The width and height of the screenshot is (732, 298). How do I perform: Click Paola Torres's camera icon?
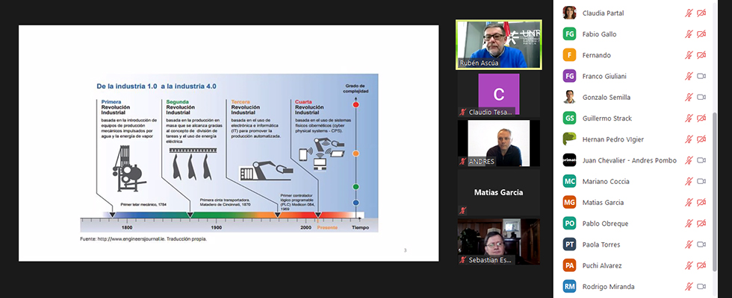tap(701, 244)
